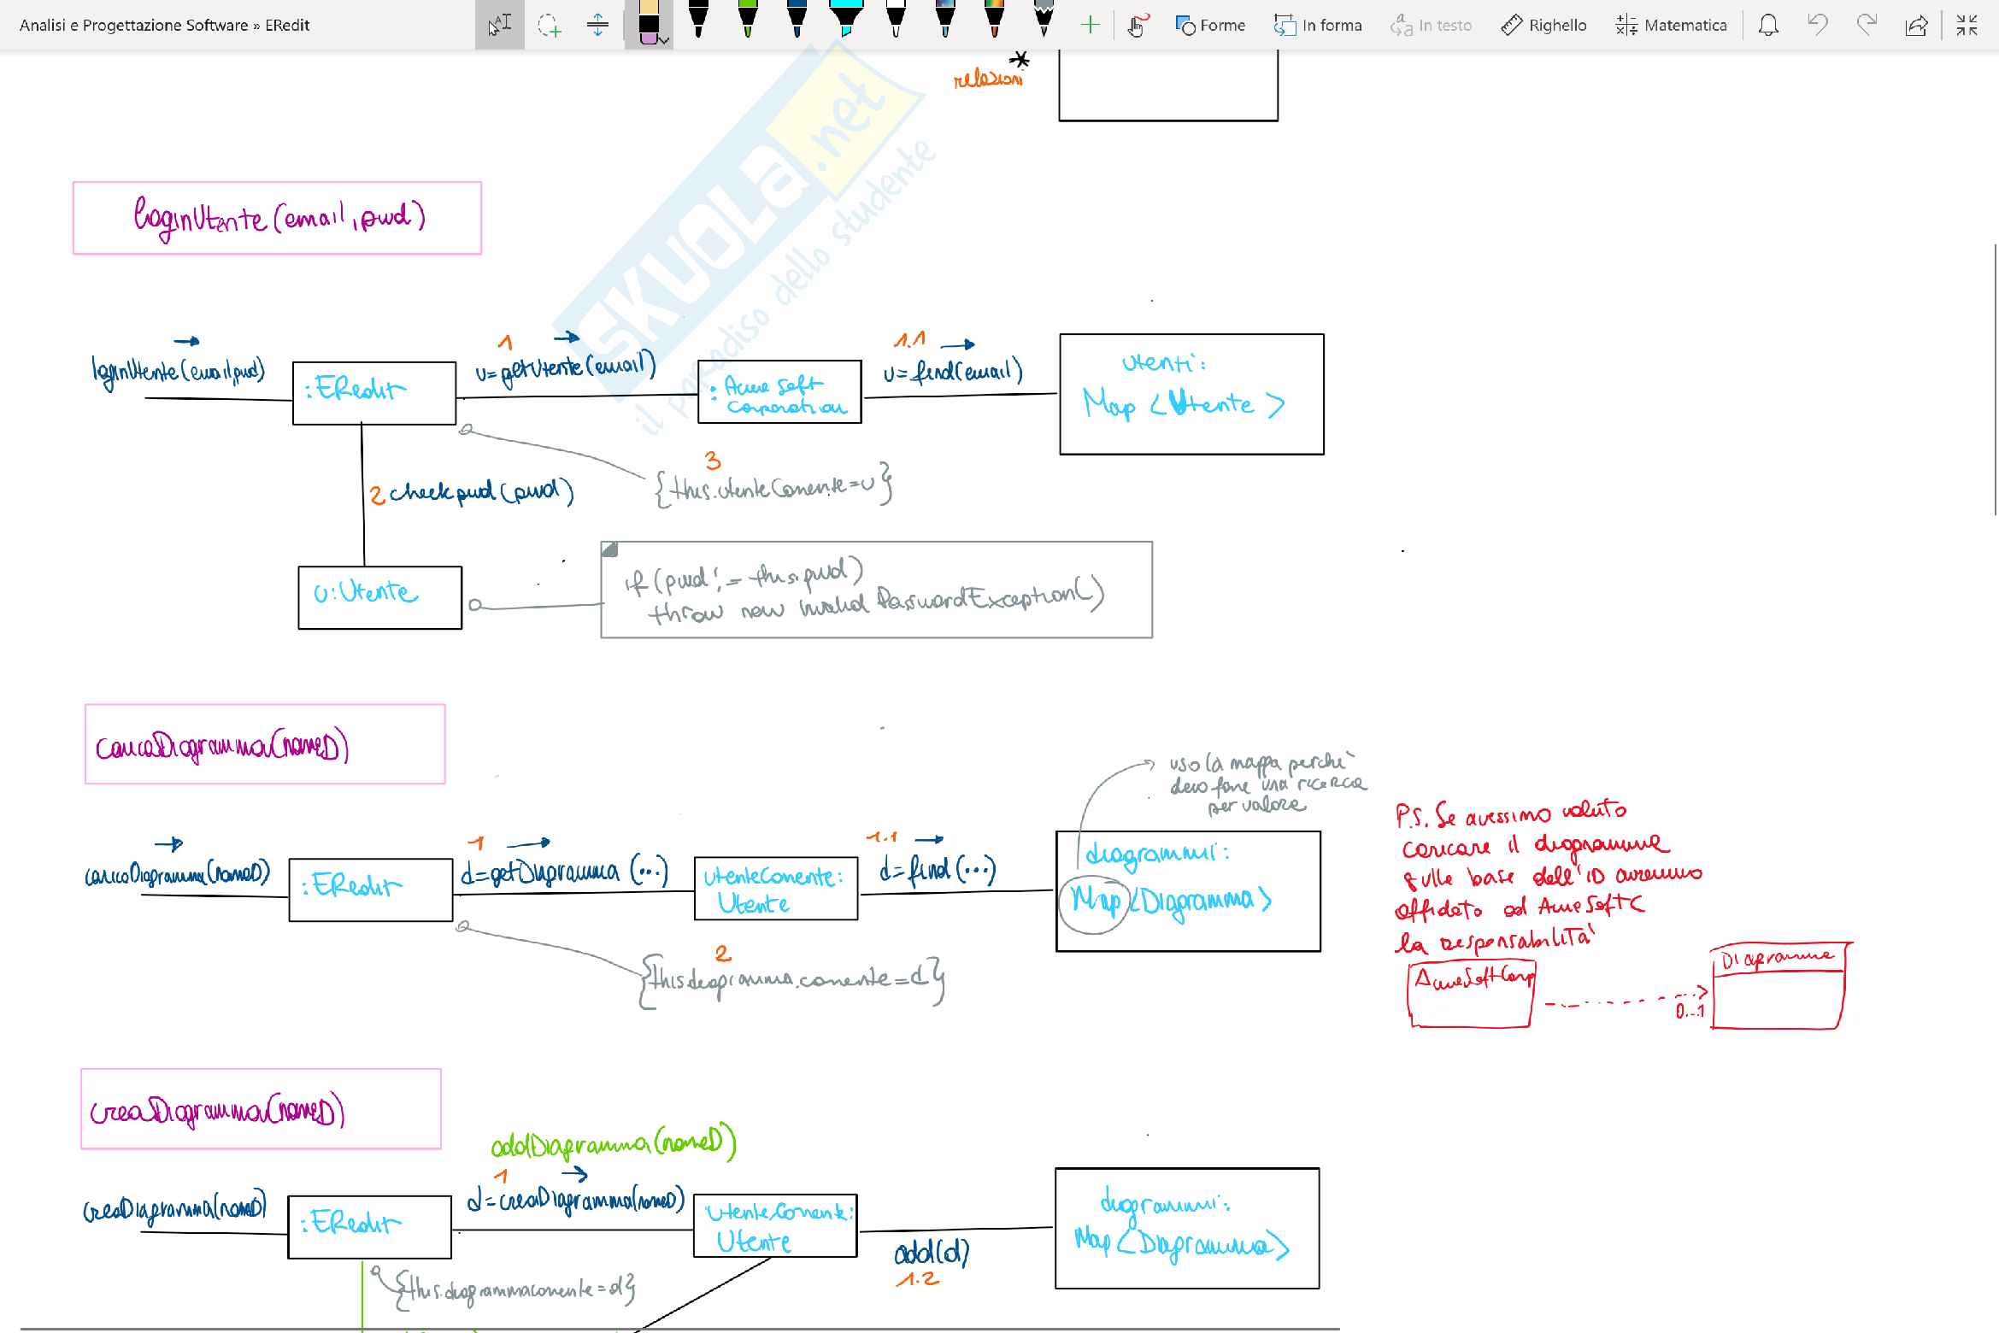Select the text and object selection tool

(x=500, y=25)
